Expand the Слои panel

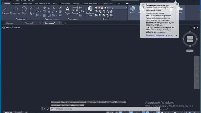(x=106, y=19)
